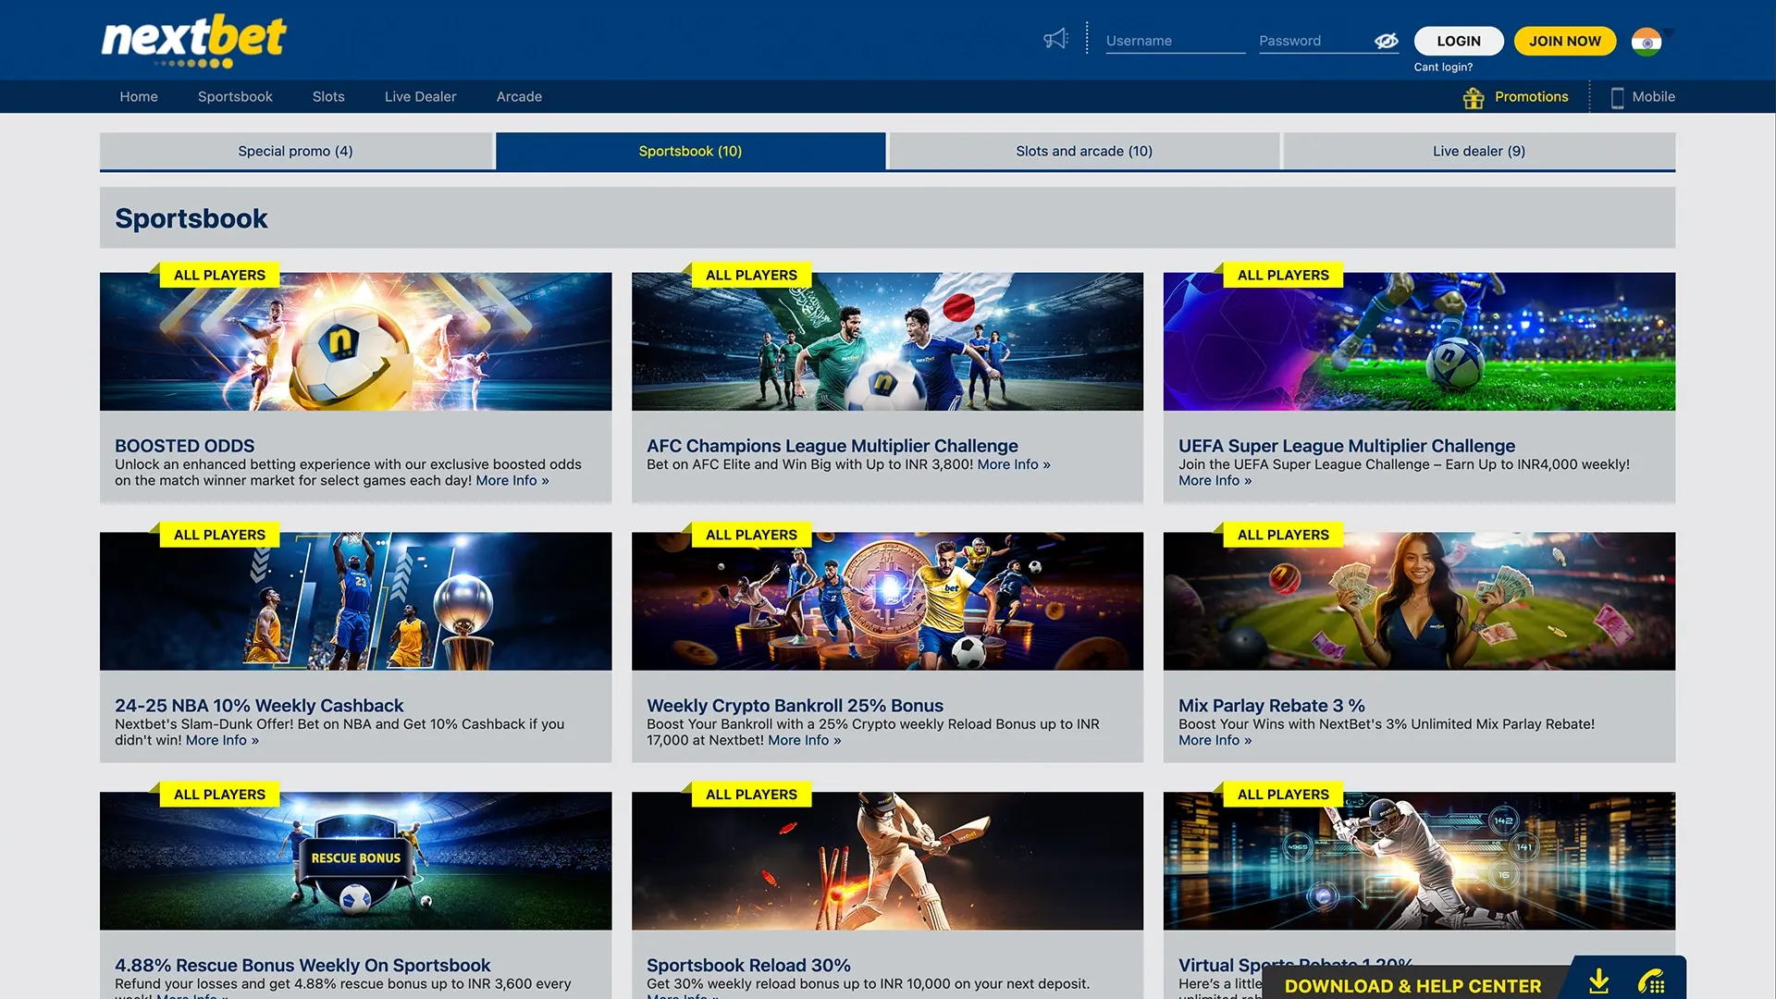Click the megaphone announcements icon
The width and height of the screenshot is (1776, 999).
pos(1054,39)
